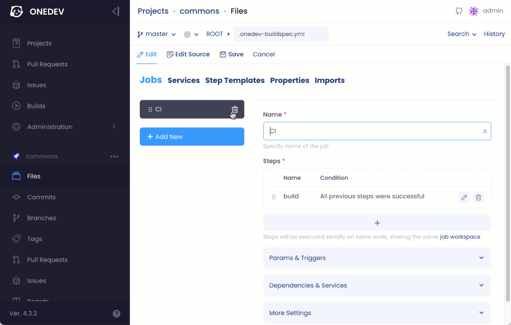This screenshot has width=511, height=325.
Task: Expand More Settings section
Action: [377, 313]
